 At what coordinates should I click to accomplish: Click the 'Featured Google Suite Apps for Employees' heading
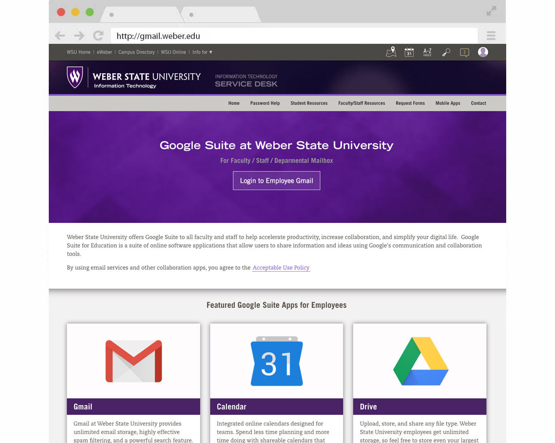pos(277,305)
